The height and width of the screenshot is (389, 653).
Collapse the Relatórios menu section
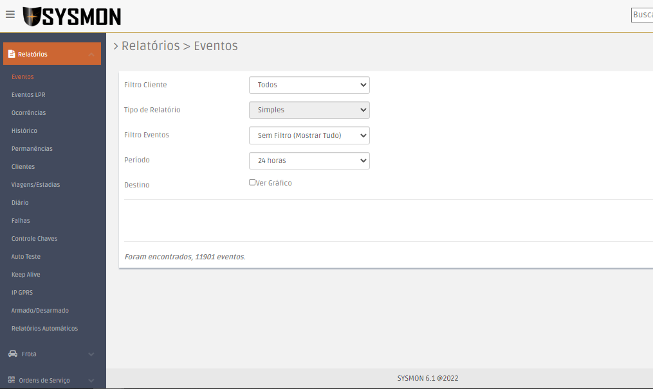[x=91, y=55]
